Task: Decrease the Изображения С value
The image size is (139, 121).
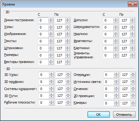Action: point(51,35)
